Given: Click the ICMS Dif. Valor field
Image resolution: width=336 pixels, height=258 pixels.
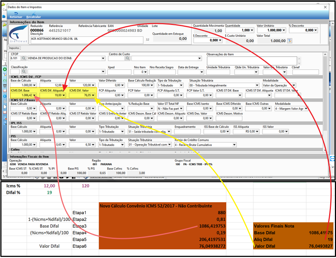Looking at the screenshot, I should [82, 95].
